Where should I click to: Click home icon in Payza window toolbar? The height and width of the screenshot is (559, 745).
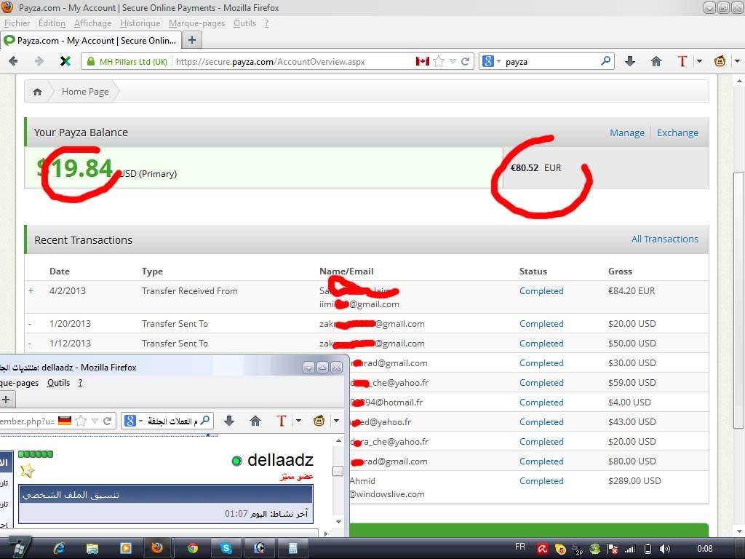click(656, 61)
